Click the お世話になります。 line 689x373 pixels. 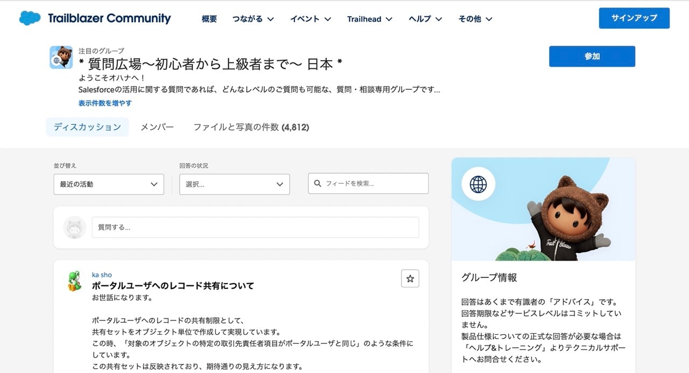(122, 297)
